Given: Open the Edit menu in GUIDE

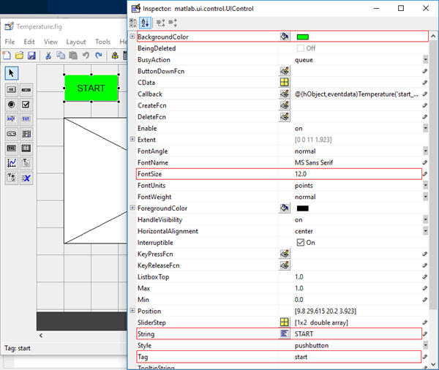Looking at the screenshot, I should 29,42.
